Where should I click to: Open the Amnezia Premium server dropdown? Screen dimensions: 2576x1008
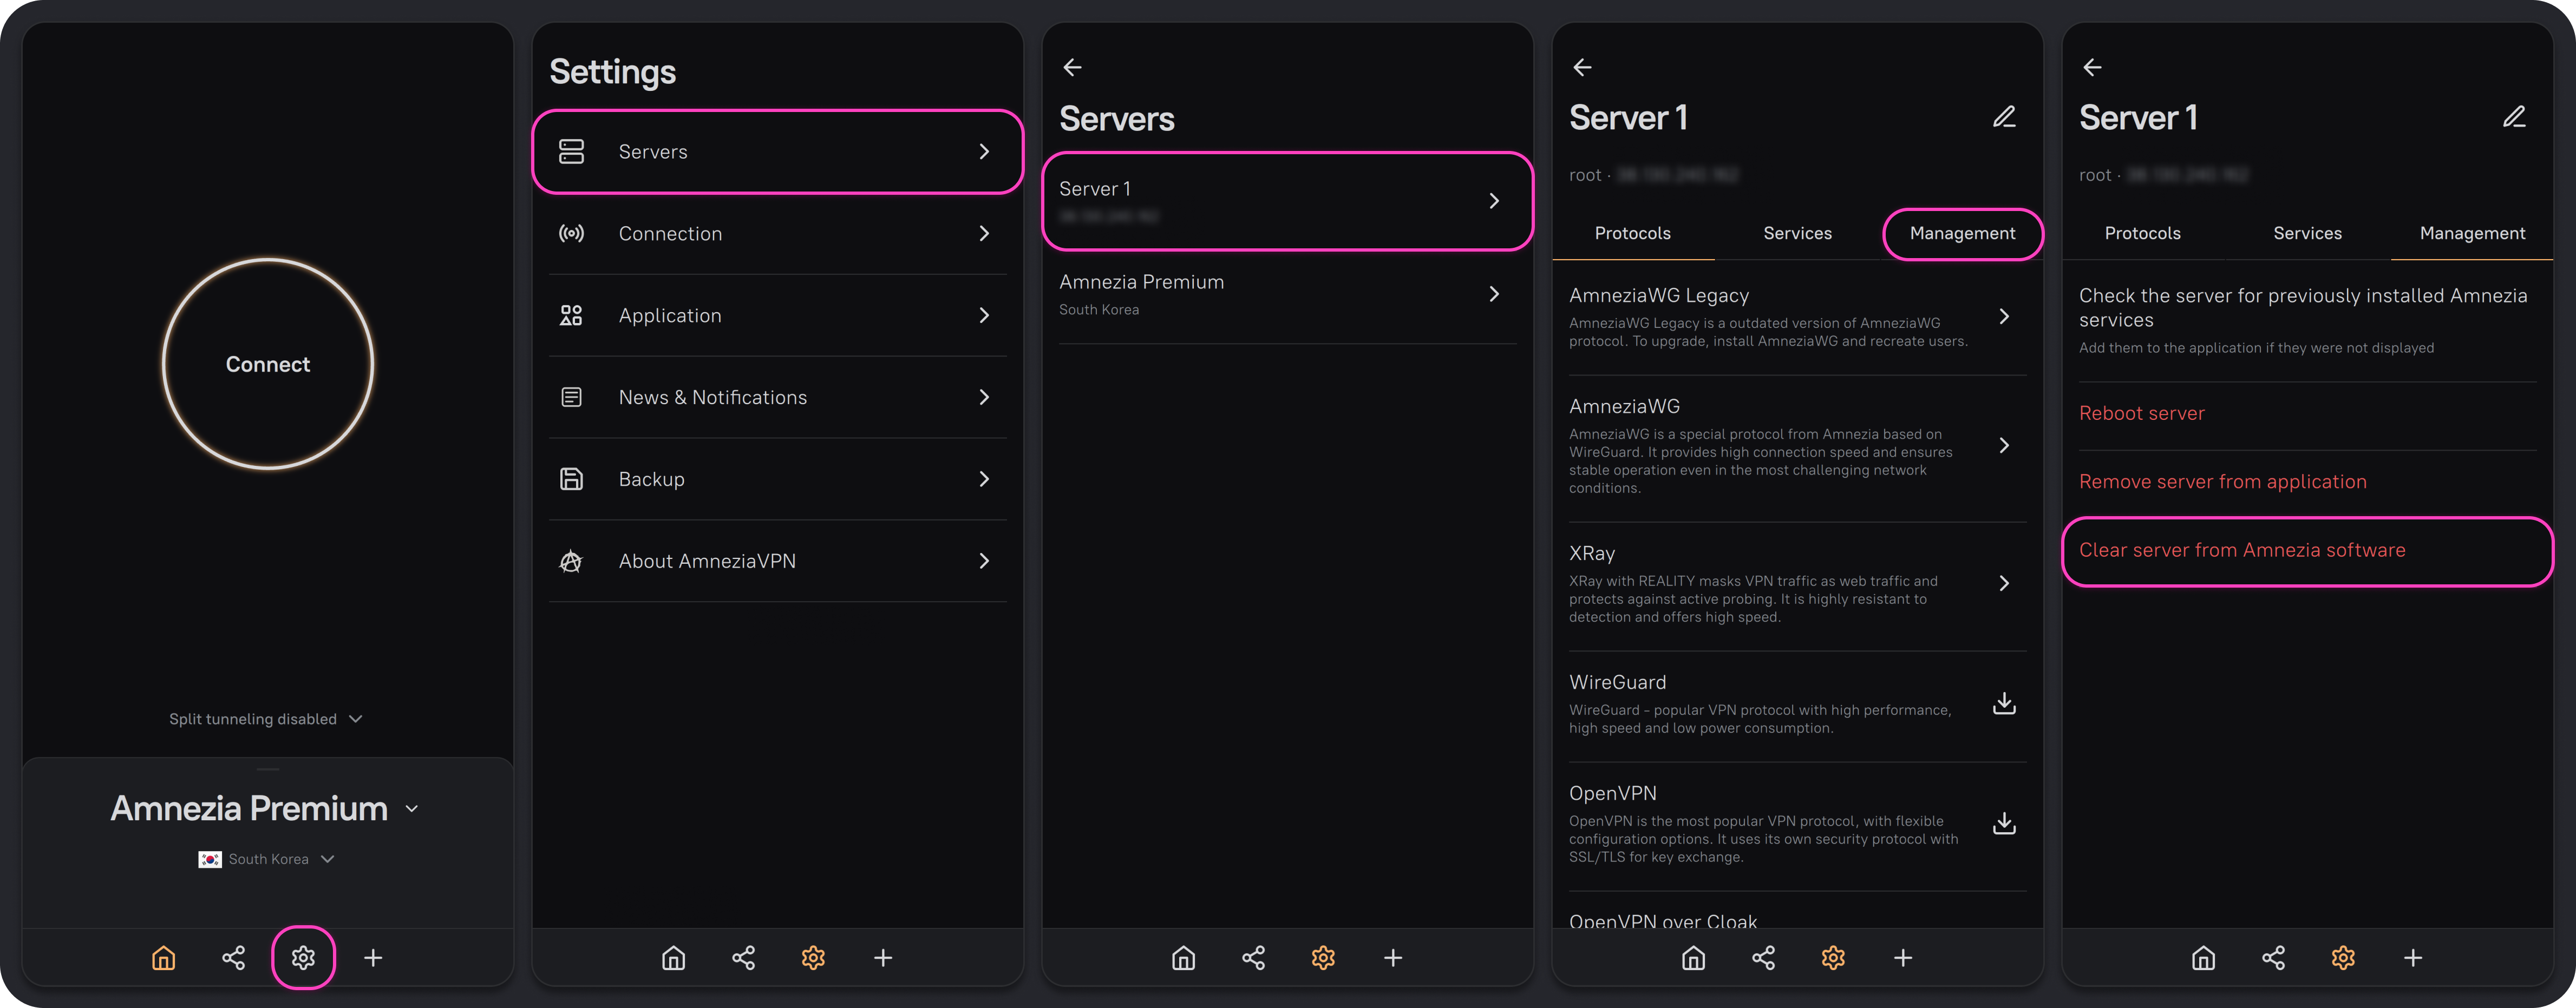point(265,808)
